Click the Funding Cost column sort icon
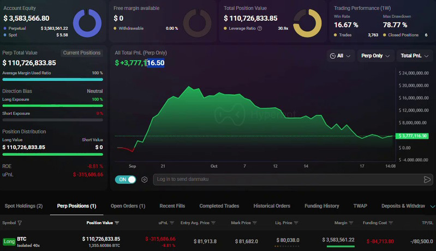 tap(391, 223)
